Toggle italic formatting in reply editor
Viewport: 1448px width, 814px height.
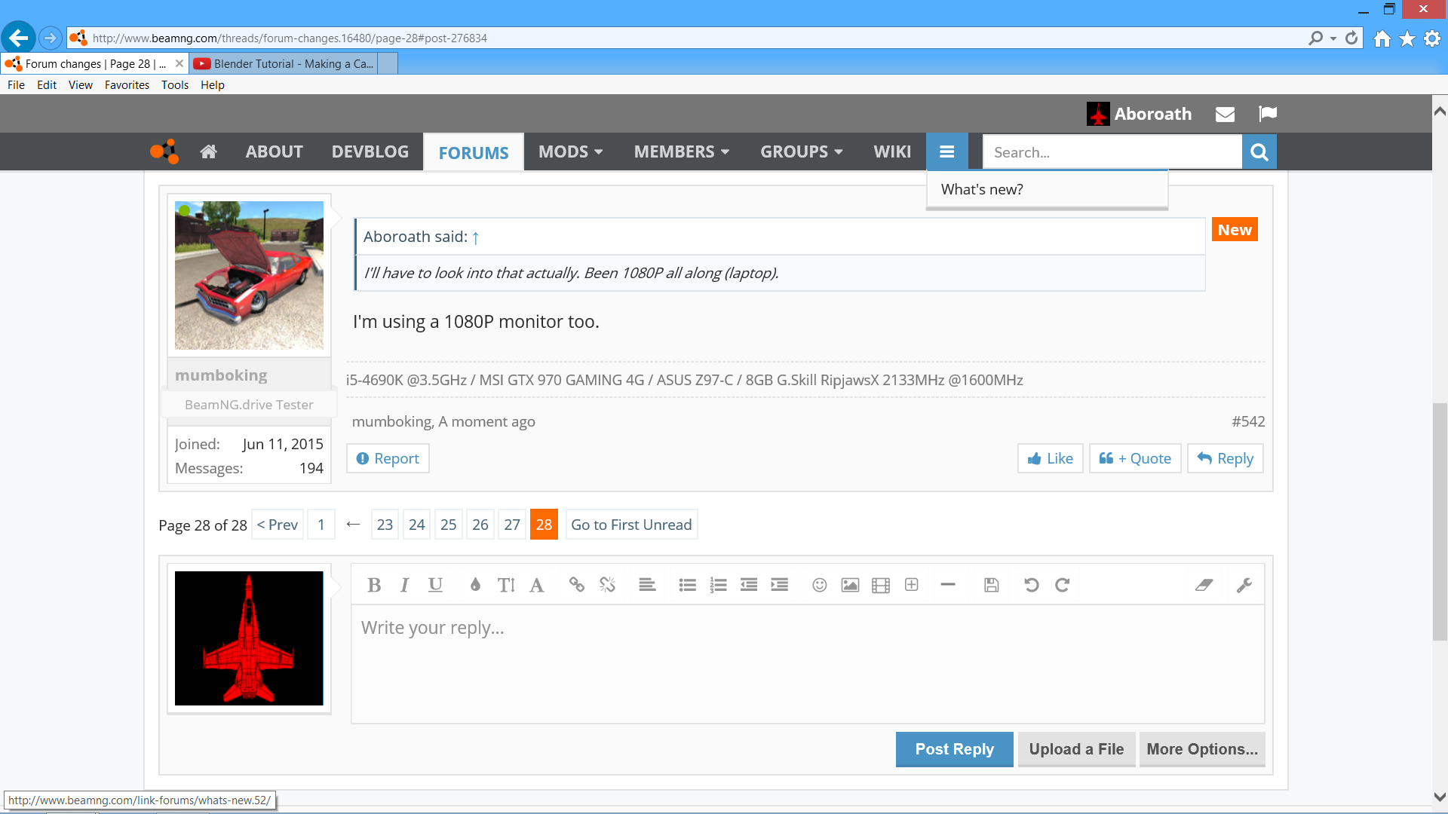pos(405,585)
